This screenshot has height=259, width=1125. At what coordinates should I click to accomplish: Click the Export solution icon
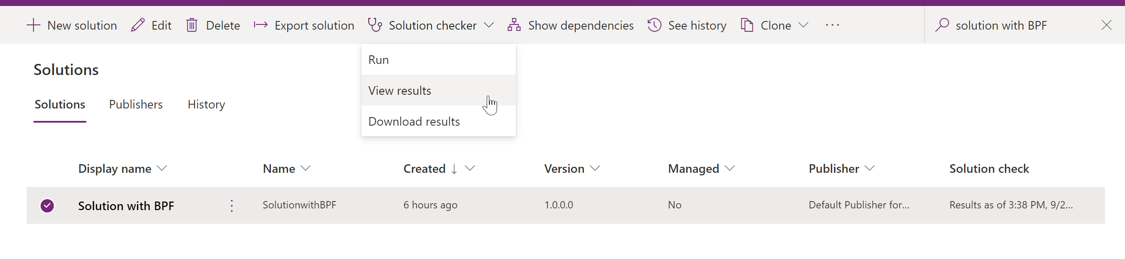click(x=260, y=25)
